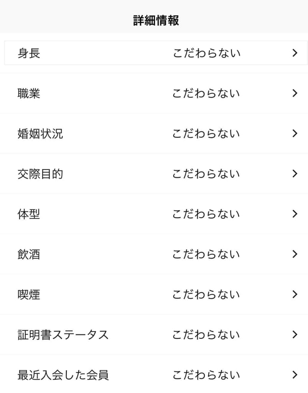Expand the 飲酒 row chevron

click(x=295, y=254)
